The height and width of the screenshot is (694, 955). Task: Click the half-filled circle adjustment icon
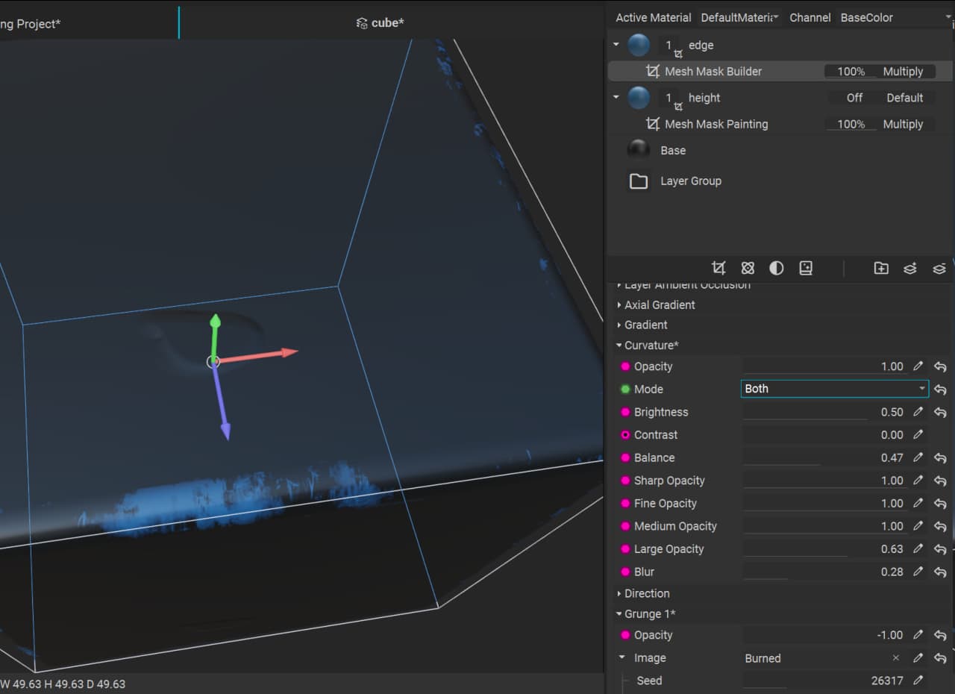pyautogui.click(x=777, y=269)
